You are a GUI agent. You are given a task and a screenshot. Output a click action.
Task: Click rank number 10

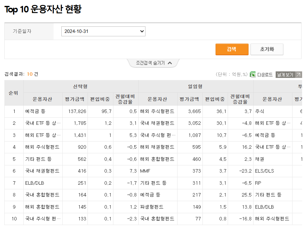click(x=14, y=219)
